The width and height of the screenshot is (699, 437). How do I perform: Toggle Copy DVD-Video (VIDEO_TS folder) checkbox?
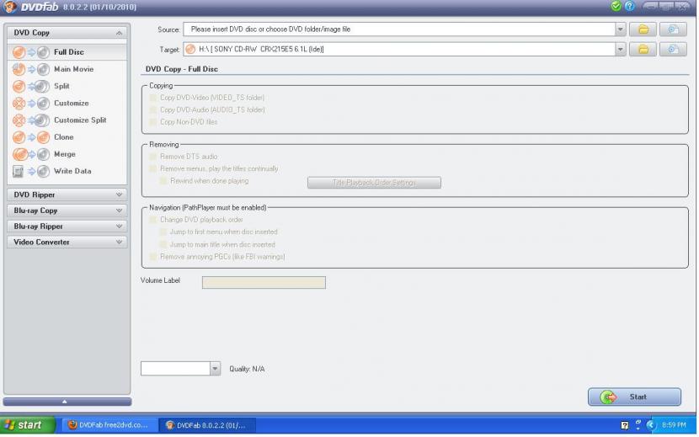[x=153, y=98]
